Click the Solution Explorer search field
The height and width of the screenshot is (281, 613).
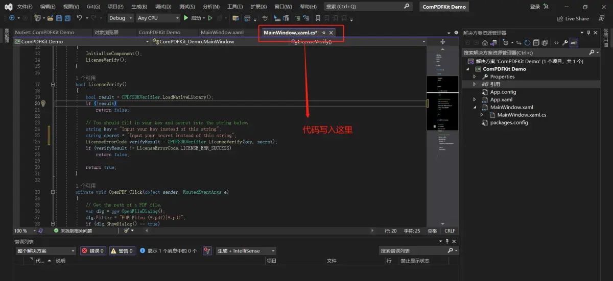[531, 53]
